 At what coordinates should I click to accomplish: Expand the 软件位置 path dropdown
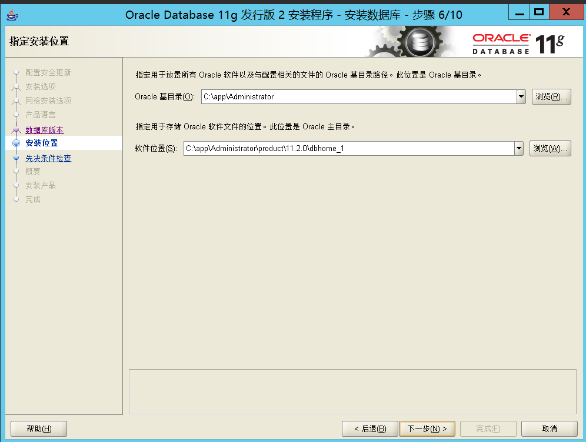click(x=519, y=148)
